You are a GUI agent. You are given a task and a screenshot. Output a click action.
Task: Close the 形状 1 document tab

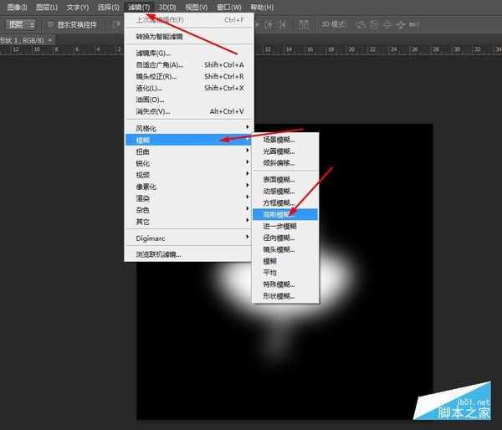pyautogui.click(x=51, y=39)
